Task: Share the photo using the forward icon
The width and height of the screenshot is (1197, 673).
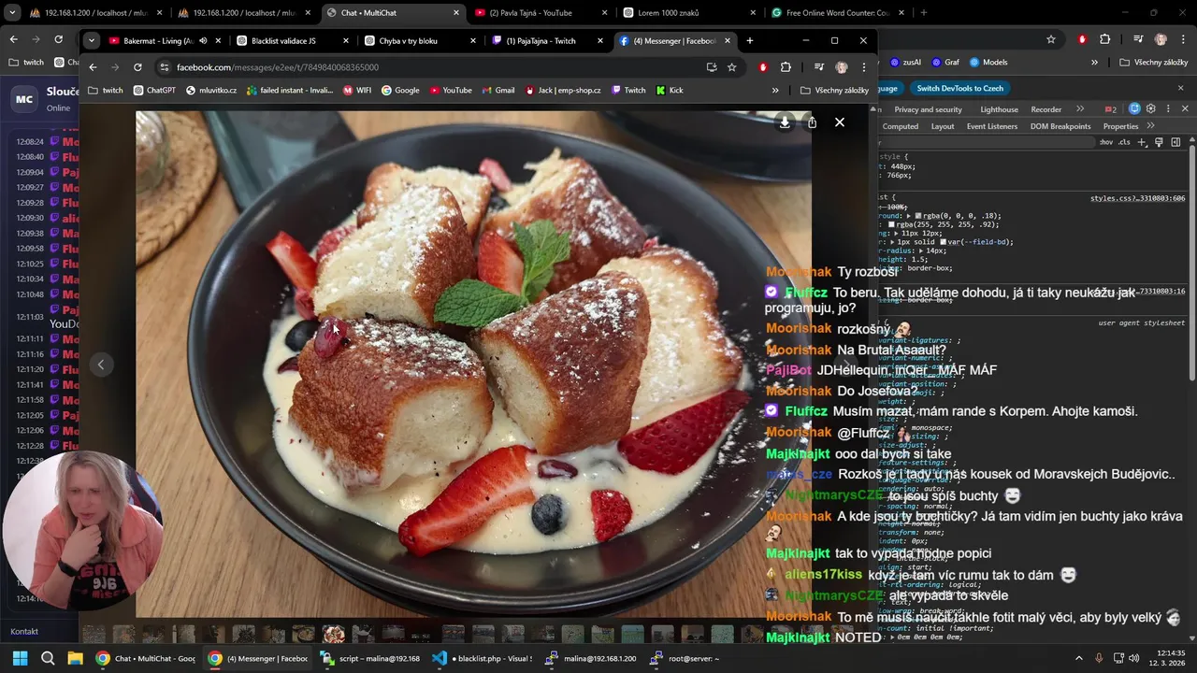Action: 812,122
